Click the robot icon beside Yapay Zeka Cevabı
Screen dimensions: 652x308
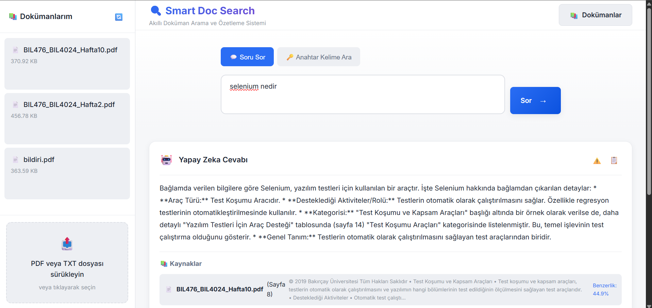tap(166, 160)
